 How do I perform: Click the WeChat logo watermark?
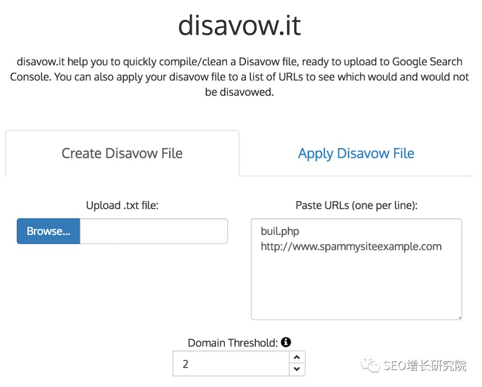370,365
